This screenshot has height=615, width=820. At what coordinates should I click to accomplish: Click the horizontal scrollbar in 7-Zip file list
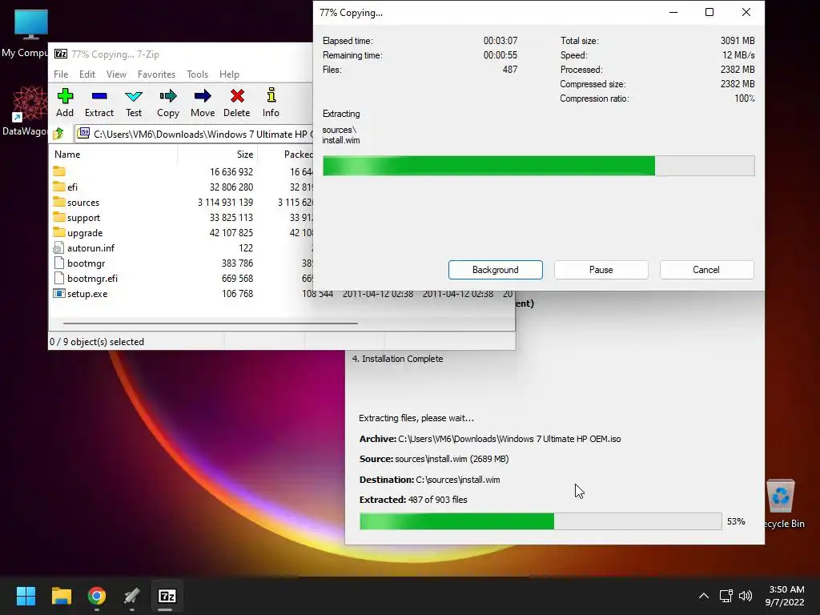pos(210,324)
